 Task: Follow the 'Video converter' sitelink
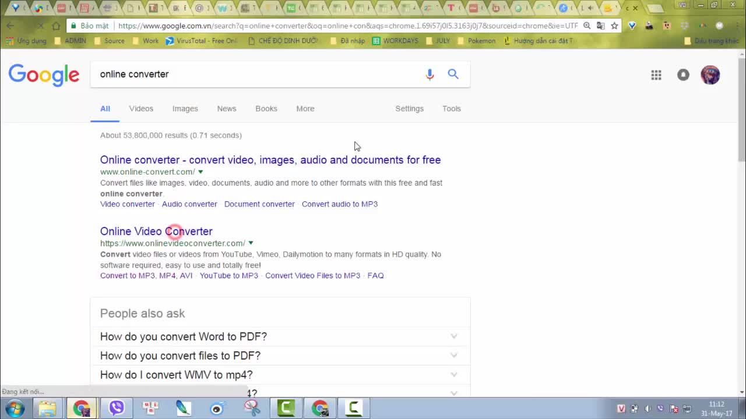(x=128, y=204)
